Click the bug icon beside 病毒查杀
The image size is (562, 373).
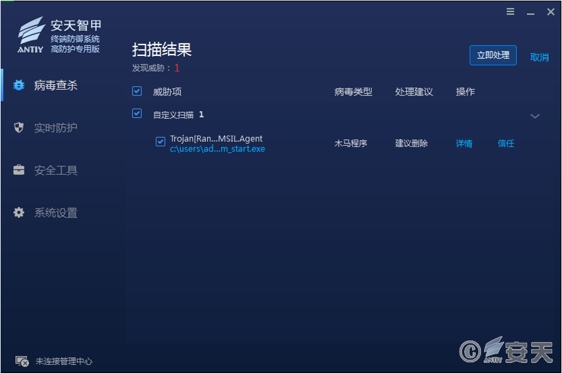click(x=19, y=85)
